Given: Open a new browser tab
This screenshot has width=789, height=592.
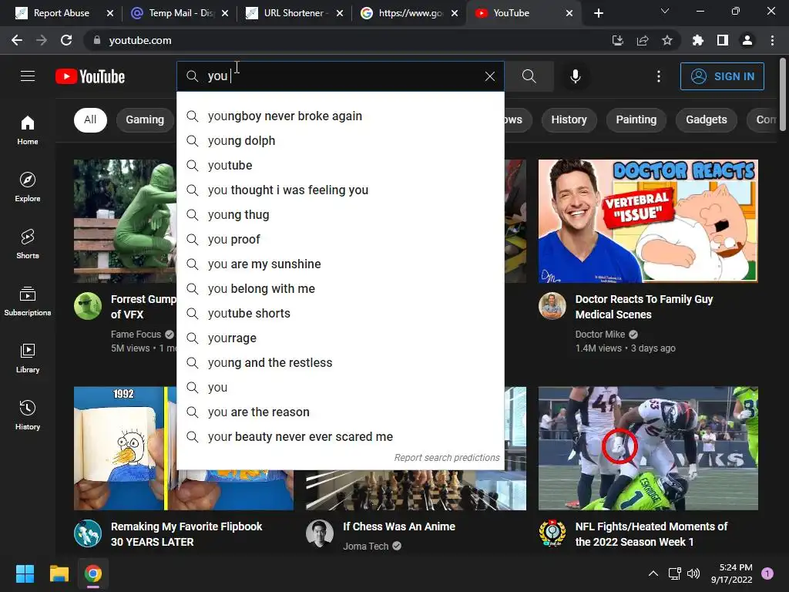Looking at the screenshot, I should point(598,13).
